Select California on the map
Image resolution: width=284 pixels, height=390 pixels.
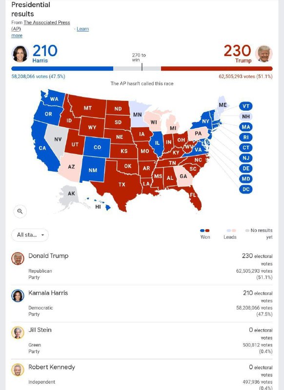(x=42, y=148)
